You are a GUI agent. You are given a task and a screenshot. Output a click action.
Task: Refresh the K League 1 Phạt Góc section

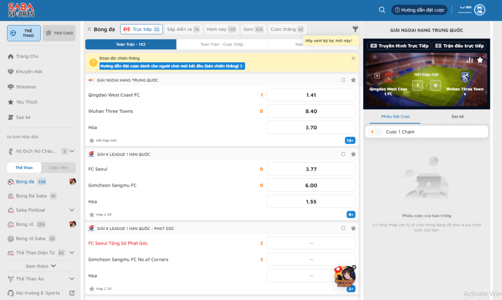tap(343, 228)
